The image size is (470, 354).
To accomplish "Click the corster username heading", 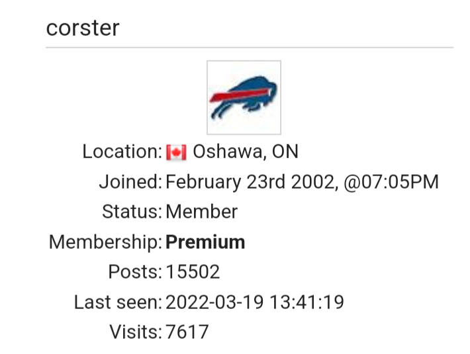I will 83,28.
